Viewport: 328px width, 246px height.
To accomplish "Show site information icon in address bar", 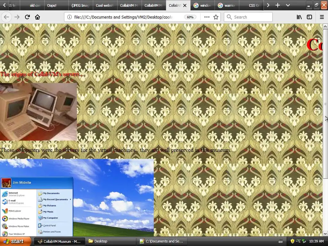I will (x=70, y=17).
